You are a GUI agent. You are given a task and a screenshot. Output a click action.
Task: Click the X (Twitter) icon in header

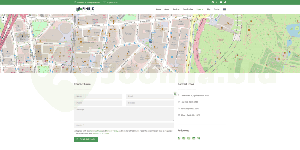click(217, 2)
